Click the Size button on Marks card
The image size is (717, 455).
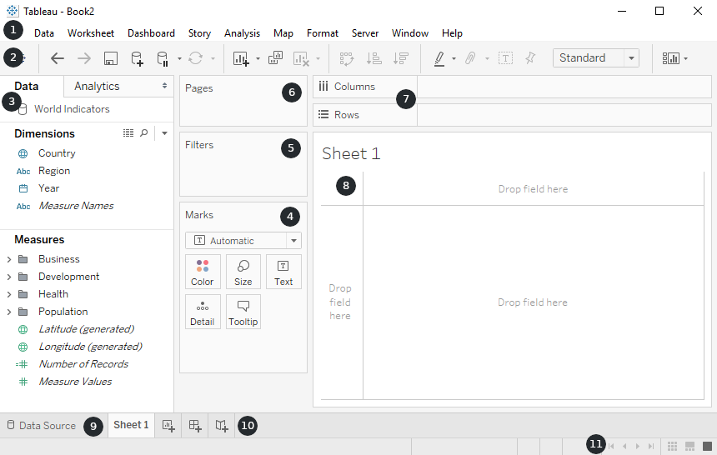click(243, 272)
